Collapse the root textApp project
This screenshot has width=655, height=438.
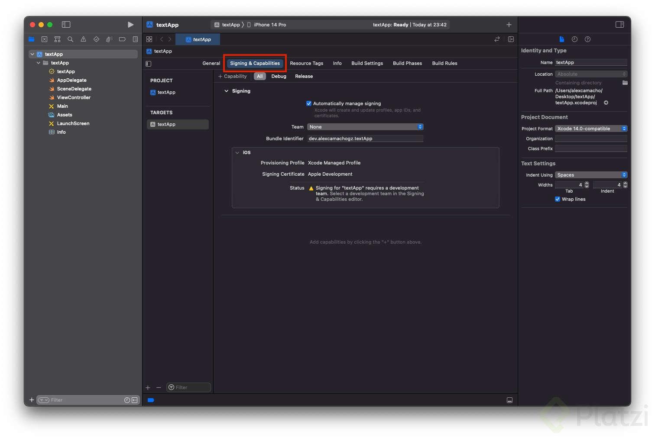click(x=32, y=54)
